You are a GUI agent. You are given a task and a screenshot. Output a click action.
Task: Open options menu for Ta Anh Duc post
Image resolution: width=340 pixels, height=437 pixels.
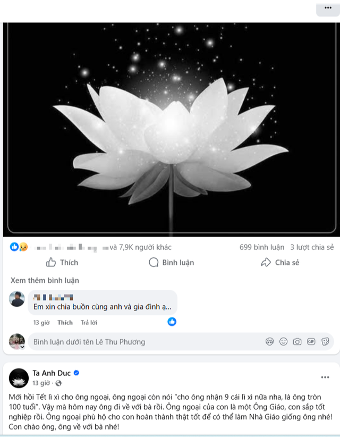point(325,377)
